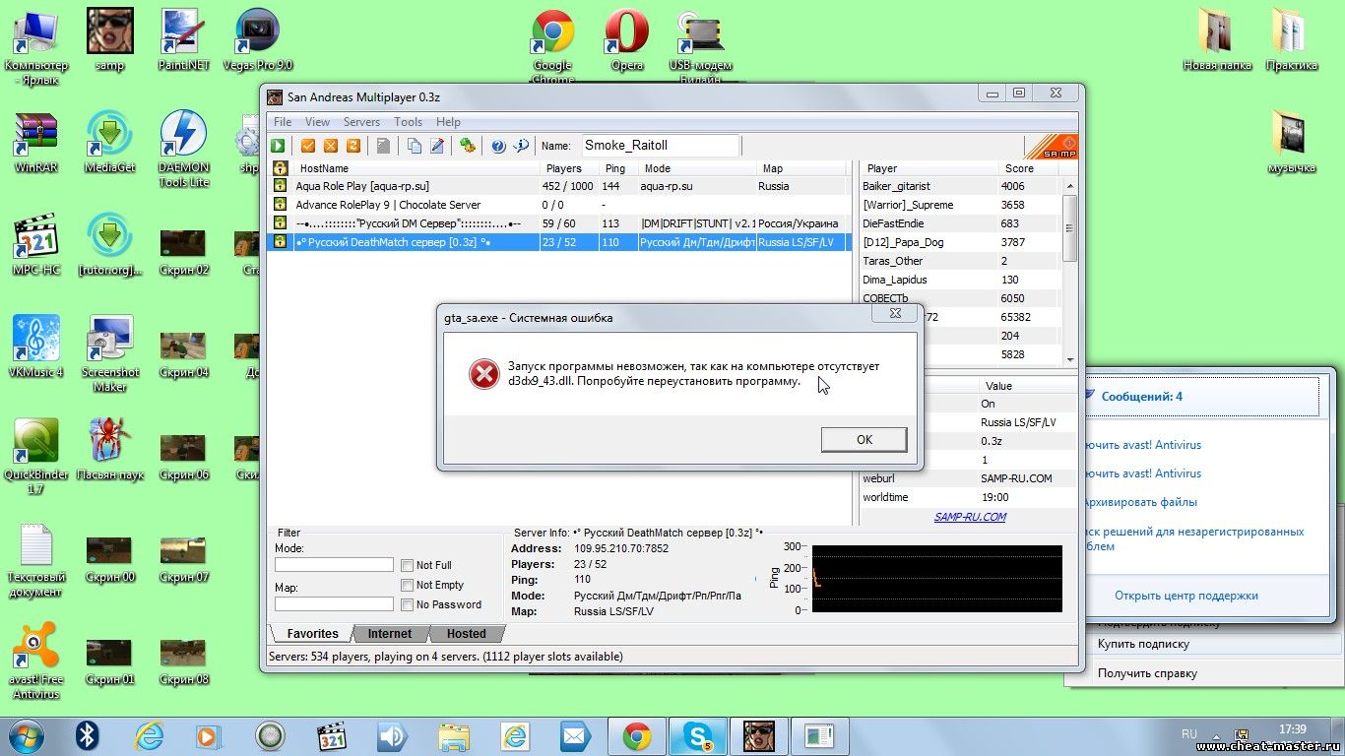This screenshot has height=756, width=1345.
Task: Open the Servers menu
Action: (x=361, y=122)
